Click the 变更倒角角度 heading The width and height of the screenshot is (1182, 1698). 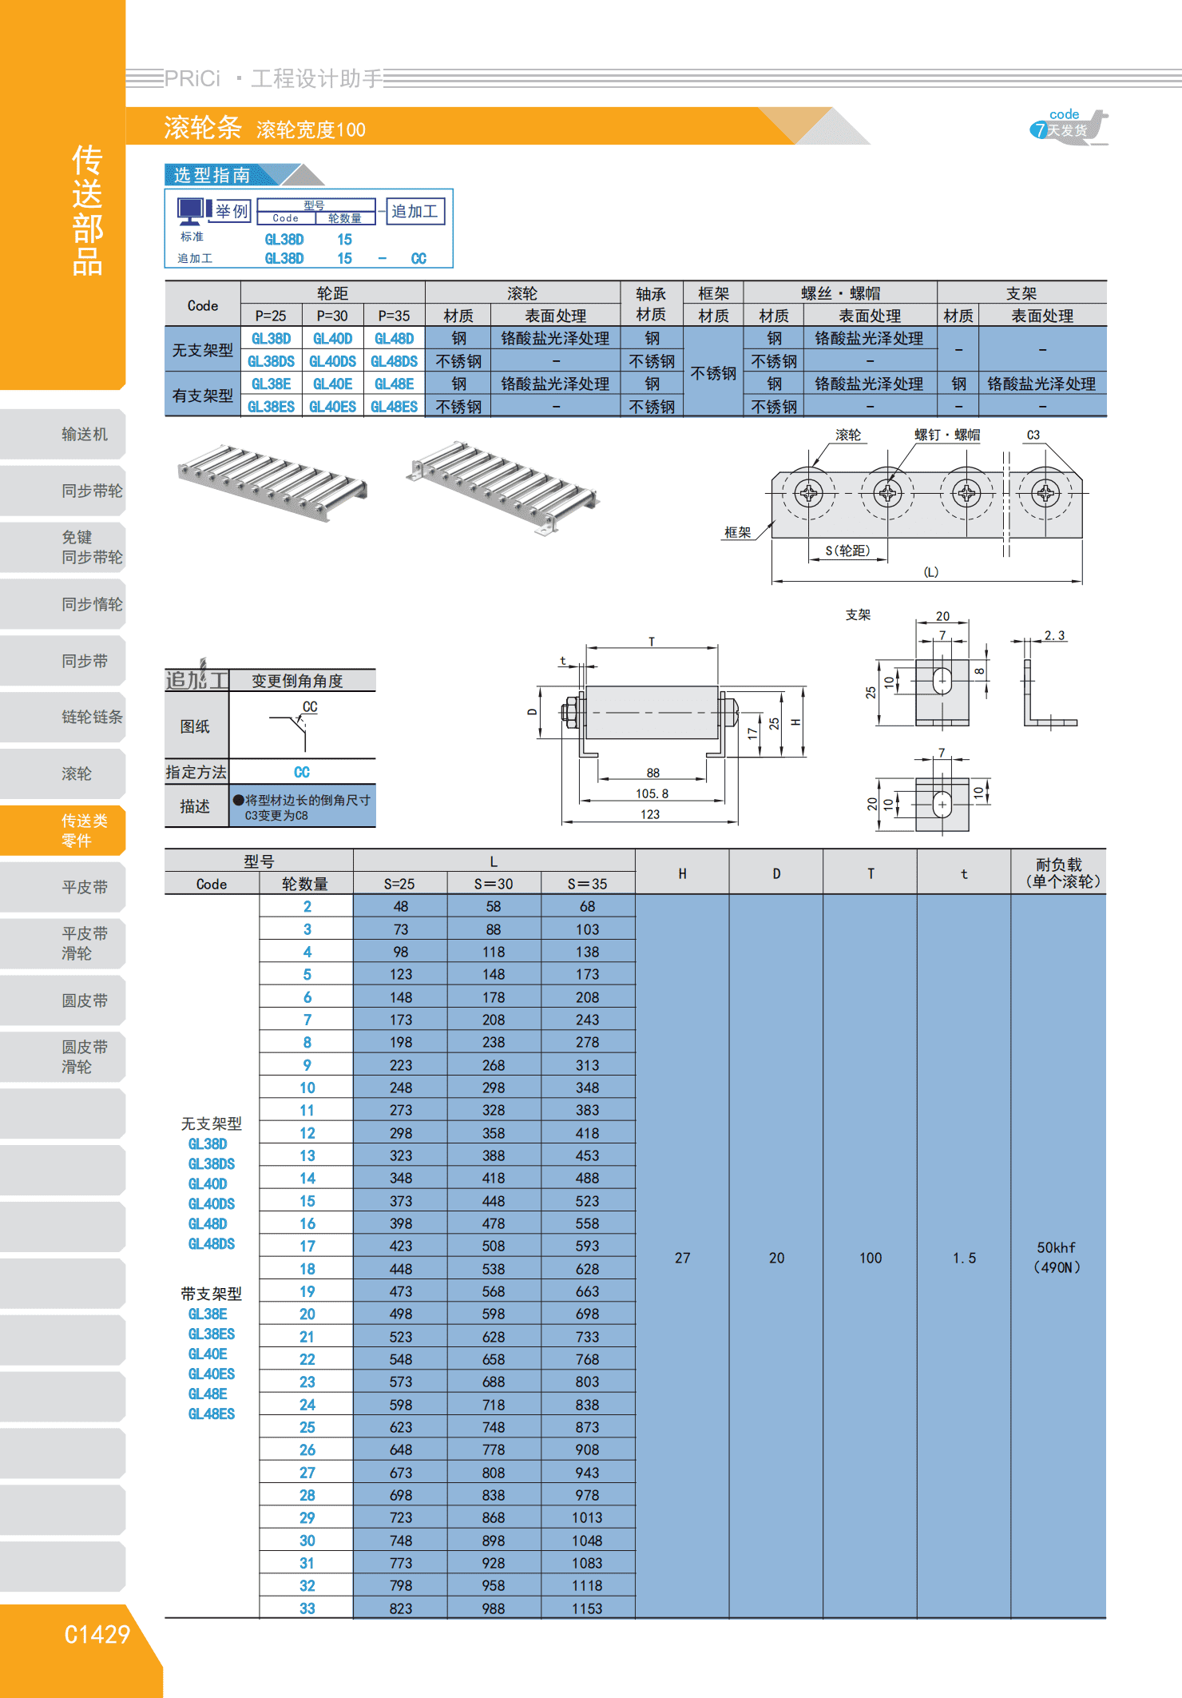[297, 681]
